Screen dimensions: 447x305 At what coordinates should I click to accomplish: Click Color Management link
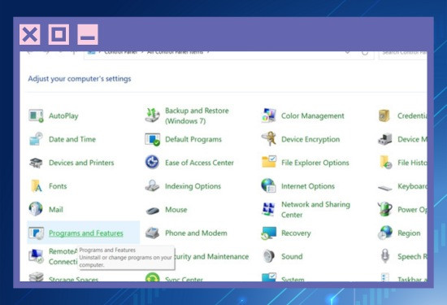coord(313,115)
